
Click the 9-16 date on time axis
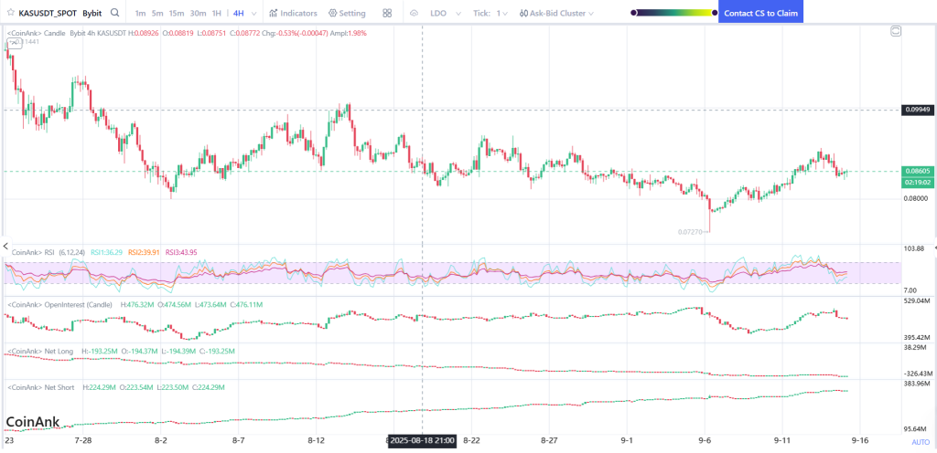point(860,441)
